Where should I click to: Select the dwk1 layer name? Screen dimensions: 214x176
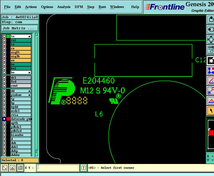pos(21,147)
